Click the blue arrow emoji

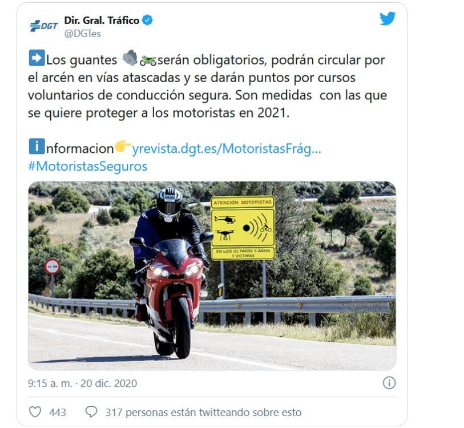(37, 58)
